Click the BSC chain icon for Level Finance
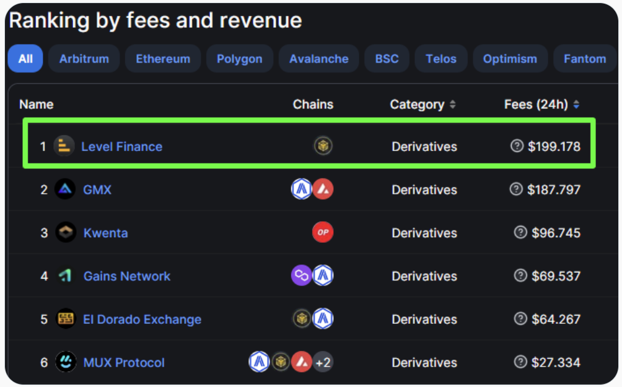The width and height of the screenshot is (622, 387). (x=323, y=146)
